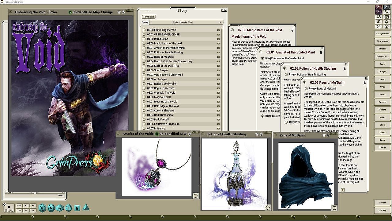Open the color palette icon
The height and width of the screenshot is (221, 392).
(x=379, y=22)
